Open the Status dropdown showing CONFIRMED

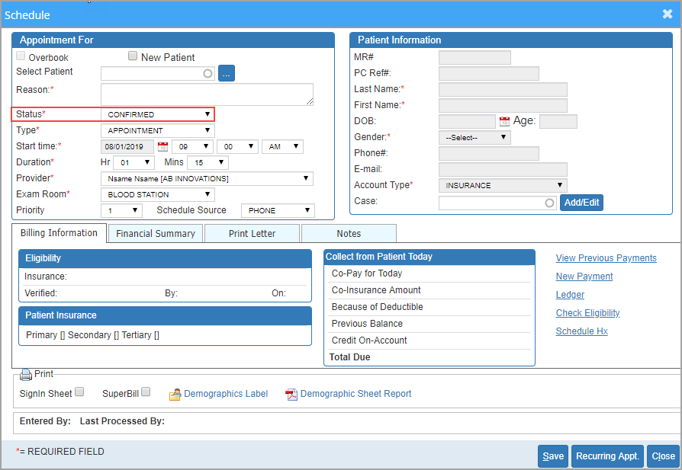158,115
